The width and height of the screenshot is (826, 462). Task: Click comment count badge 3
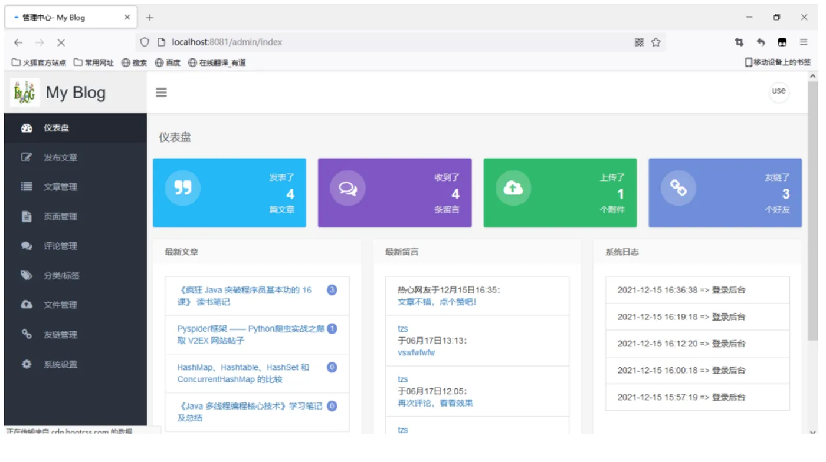[332, 290]
